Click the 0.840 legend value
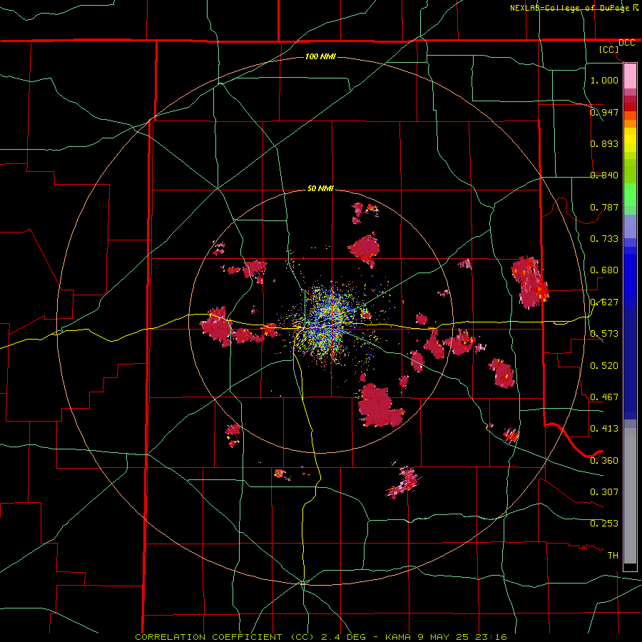 [604, 175]
